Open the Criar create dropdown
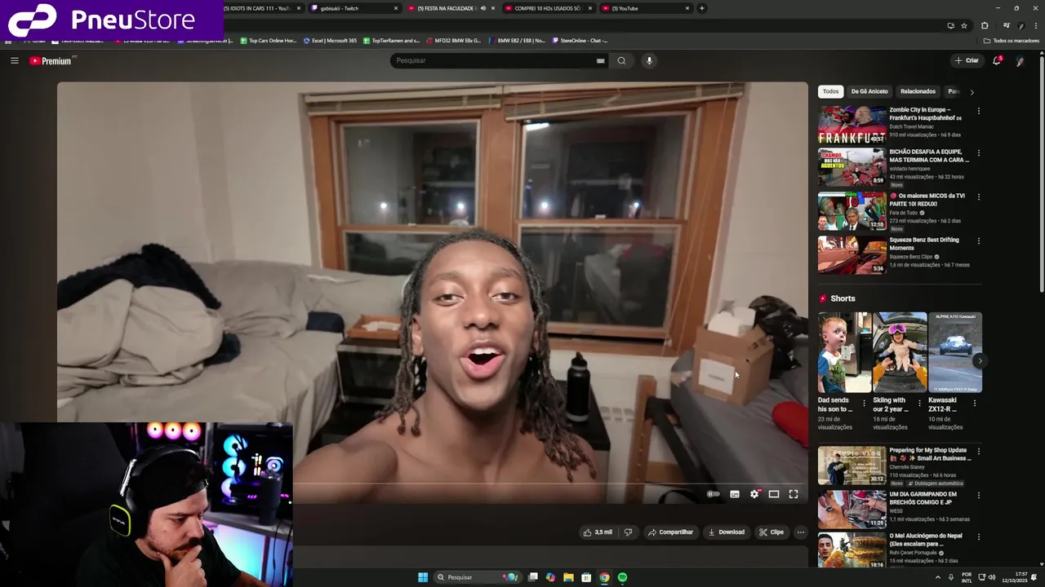This screenshot has width=1045, height=587. tap(967, 60)
